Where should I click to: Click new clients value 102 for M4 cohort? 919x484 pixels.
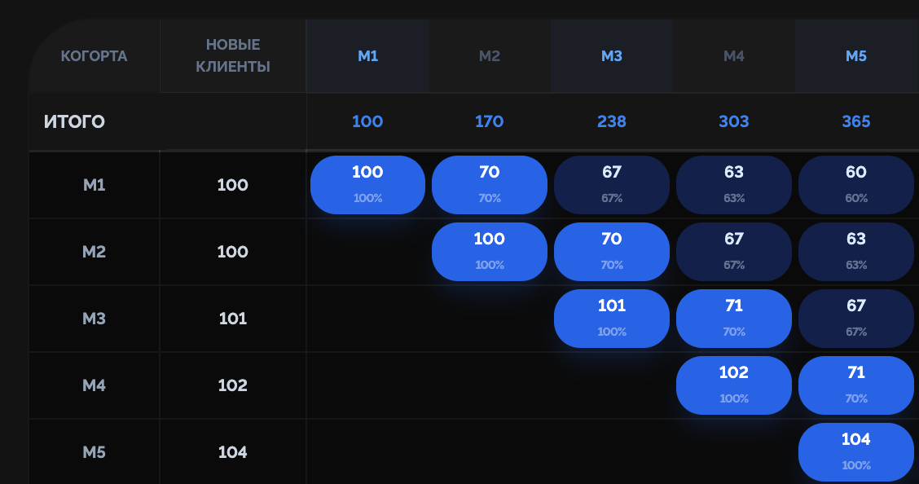pos(233,385)
